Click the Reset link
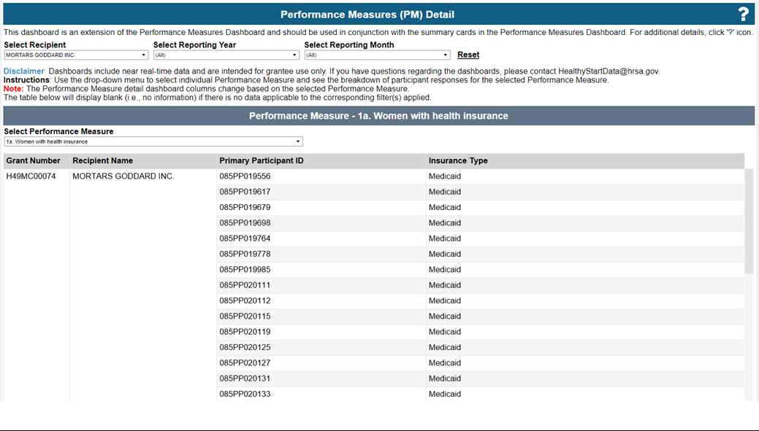Viewport: 759px width, 431px height. [468, 55]
